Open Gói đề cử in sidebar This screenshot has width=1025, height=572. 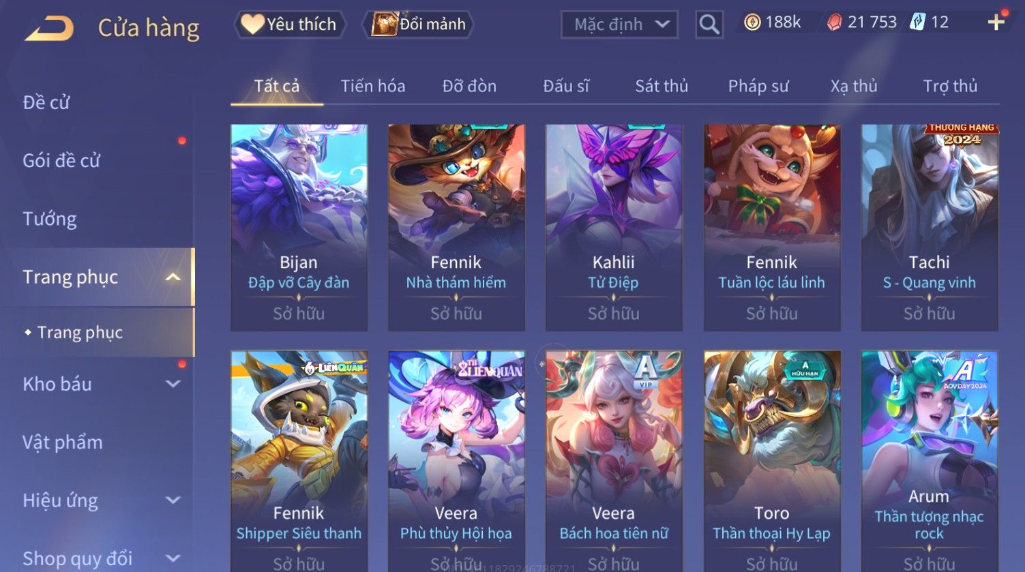click(61, 161)
